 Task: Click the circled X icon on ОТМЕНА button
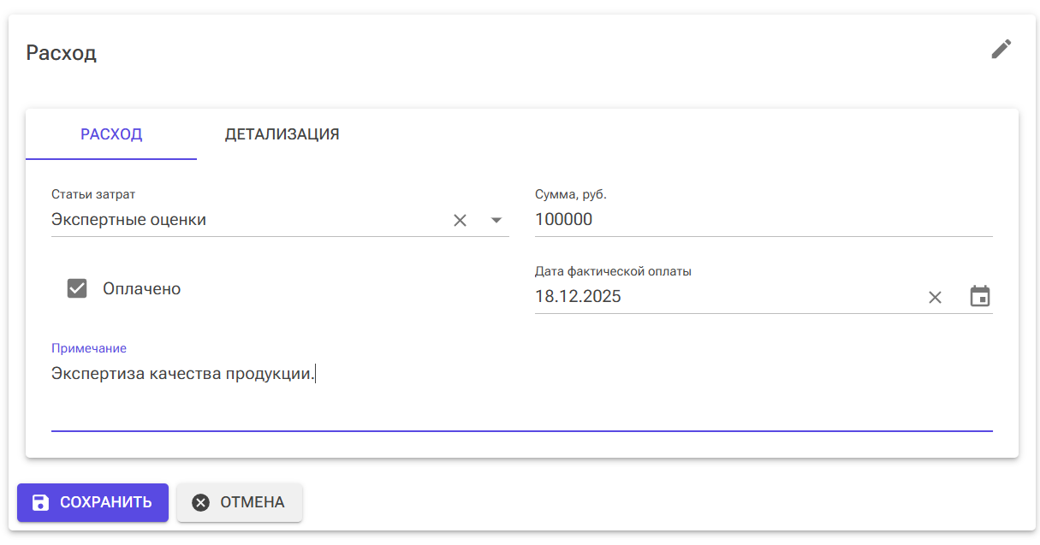(x=202, y=502)
